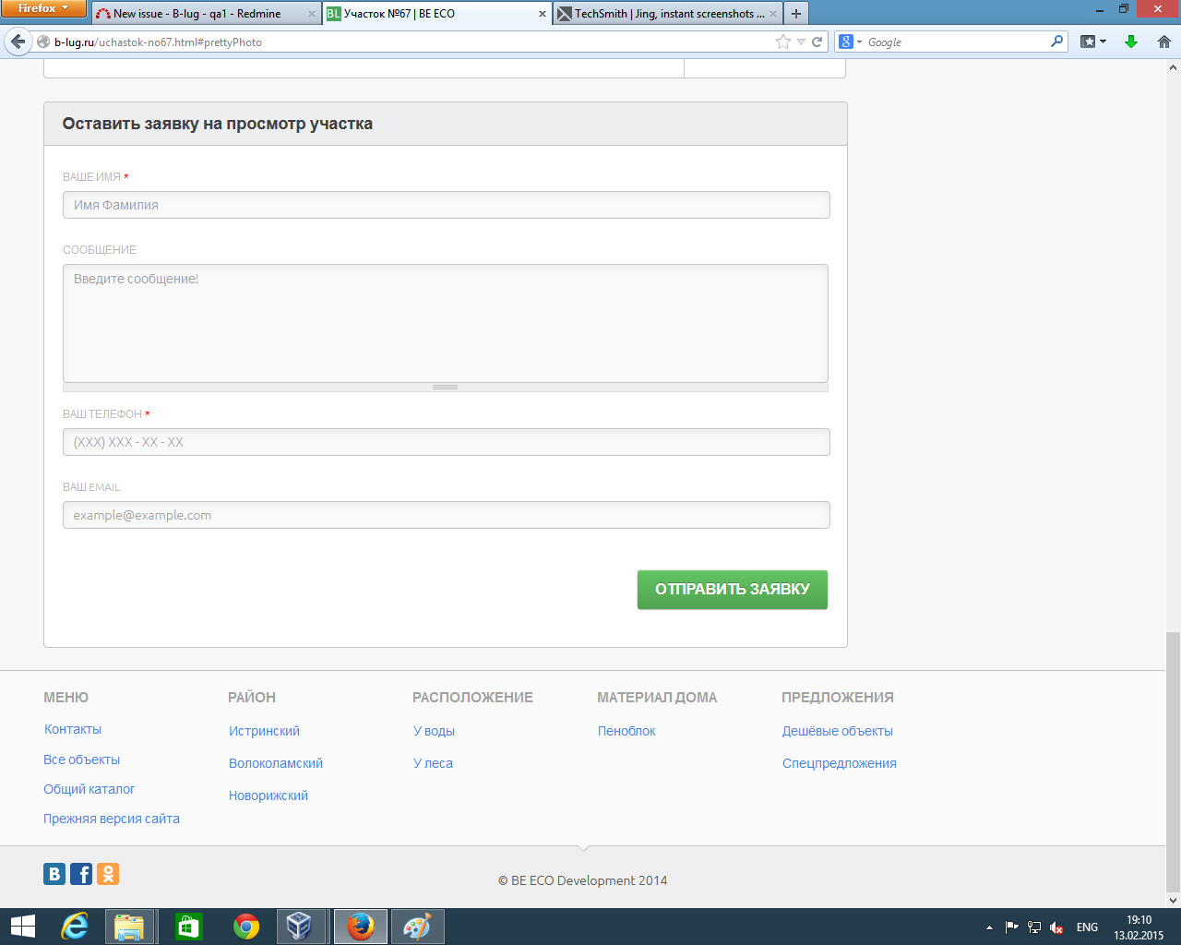Open the Facebook icon in footer

pos(81,874)
